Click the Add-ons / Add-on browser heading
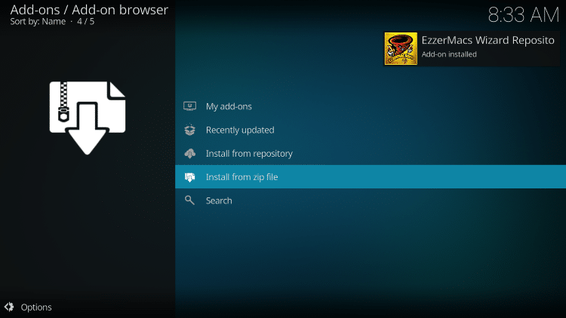The width and height of the screenshot is (566, 318). [x=89, y=10]
